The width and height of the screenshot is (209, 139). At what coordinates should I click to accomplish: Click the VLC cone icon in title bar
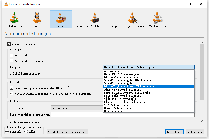pyautogui.click(x=6, y=4)
